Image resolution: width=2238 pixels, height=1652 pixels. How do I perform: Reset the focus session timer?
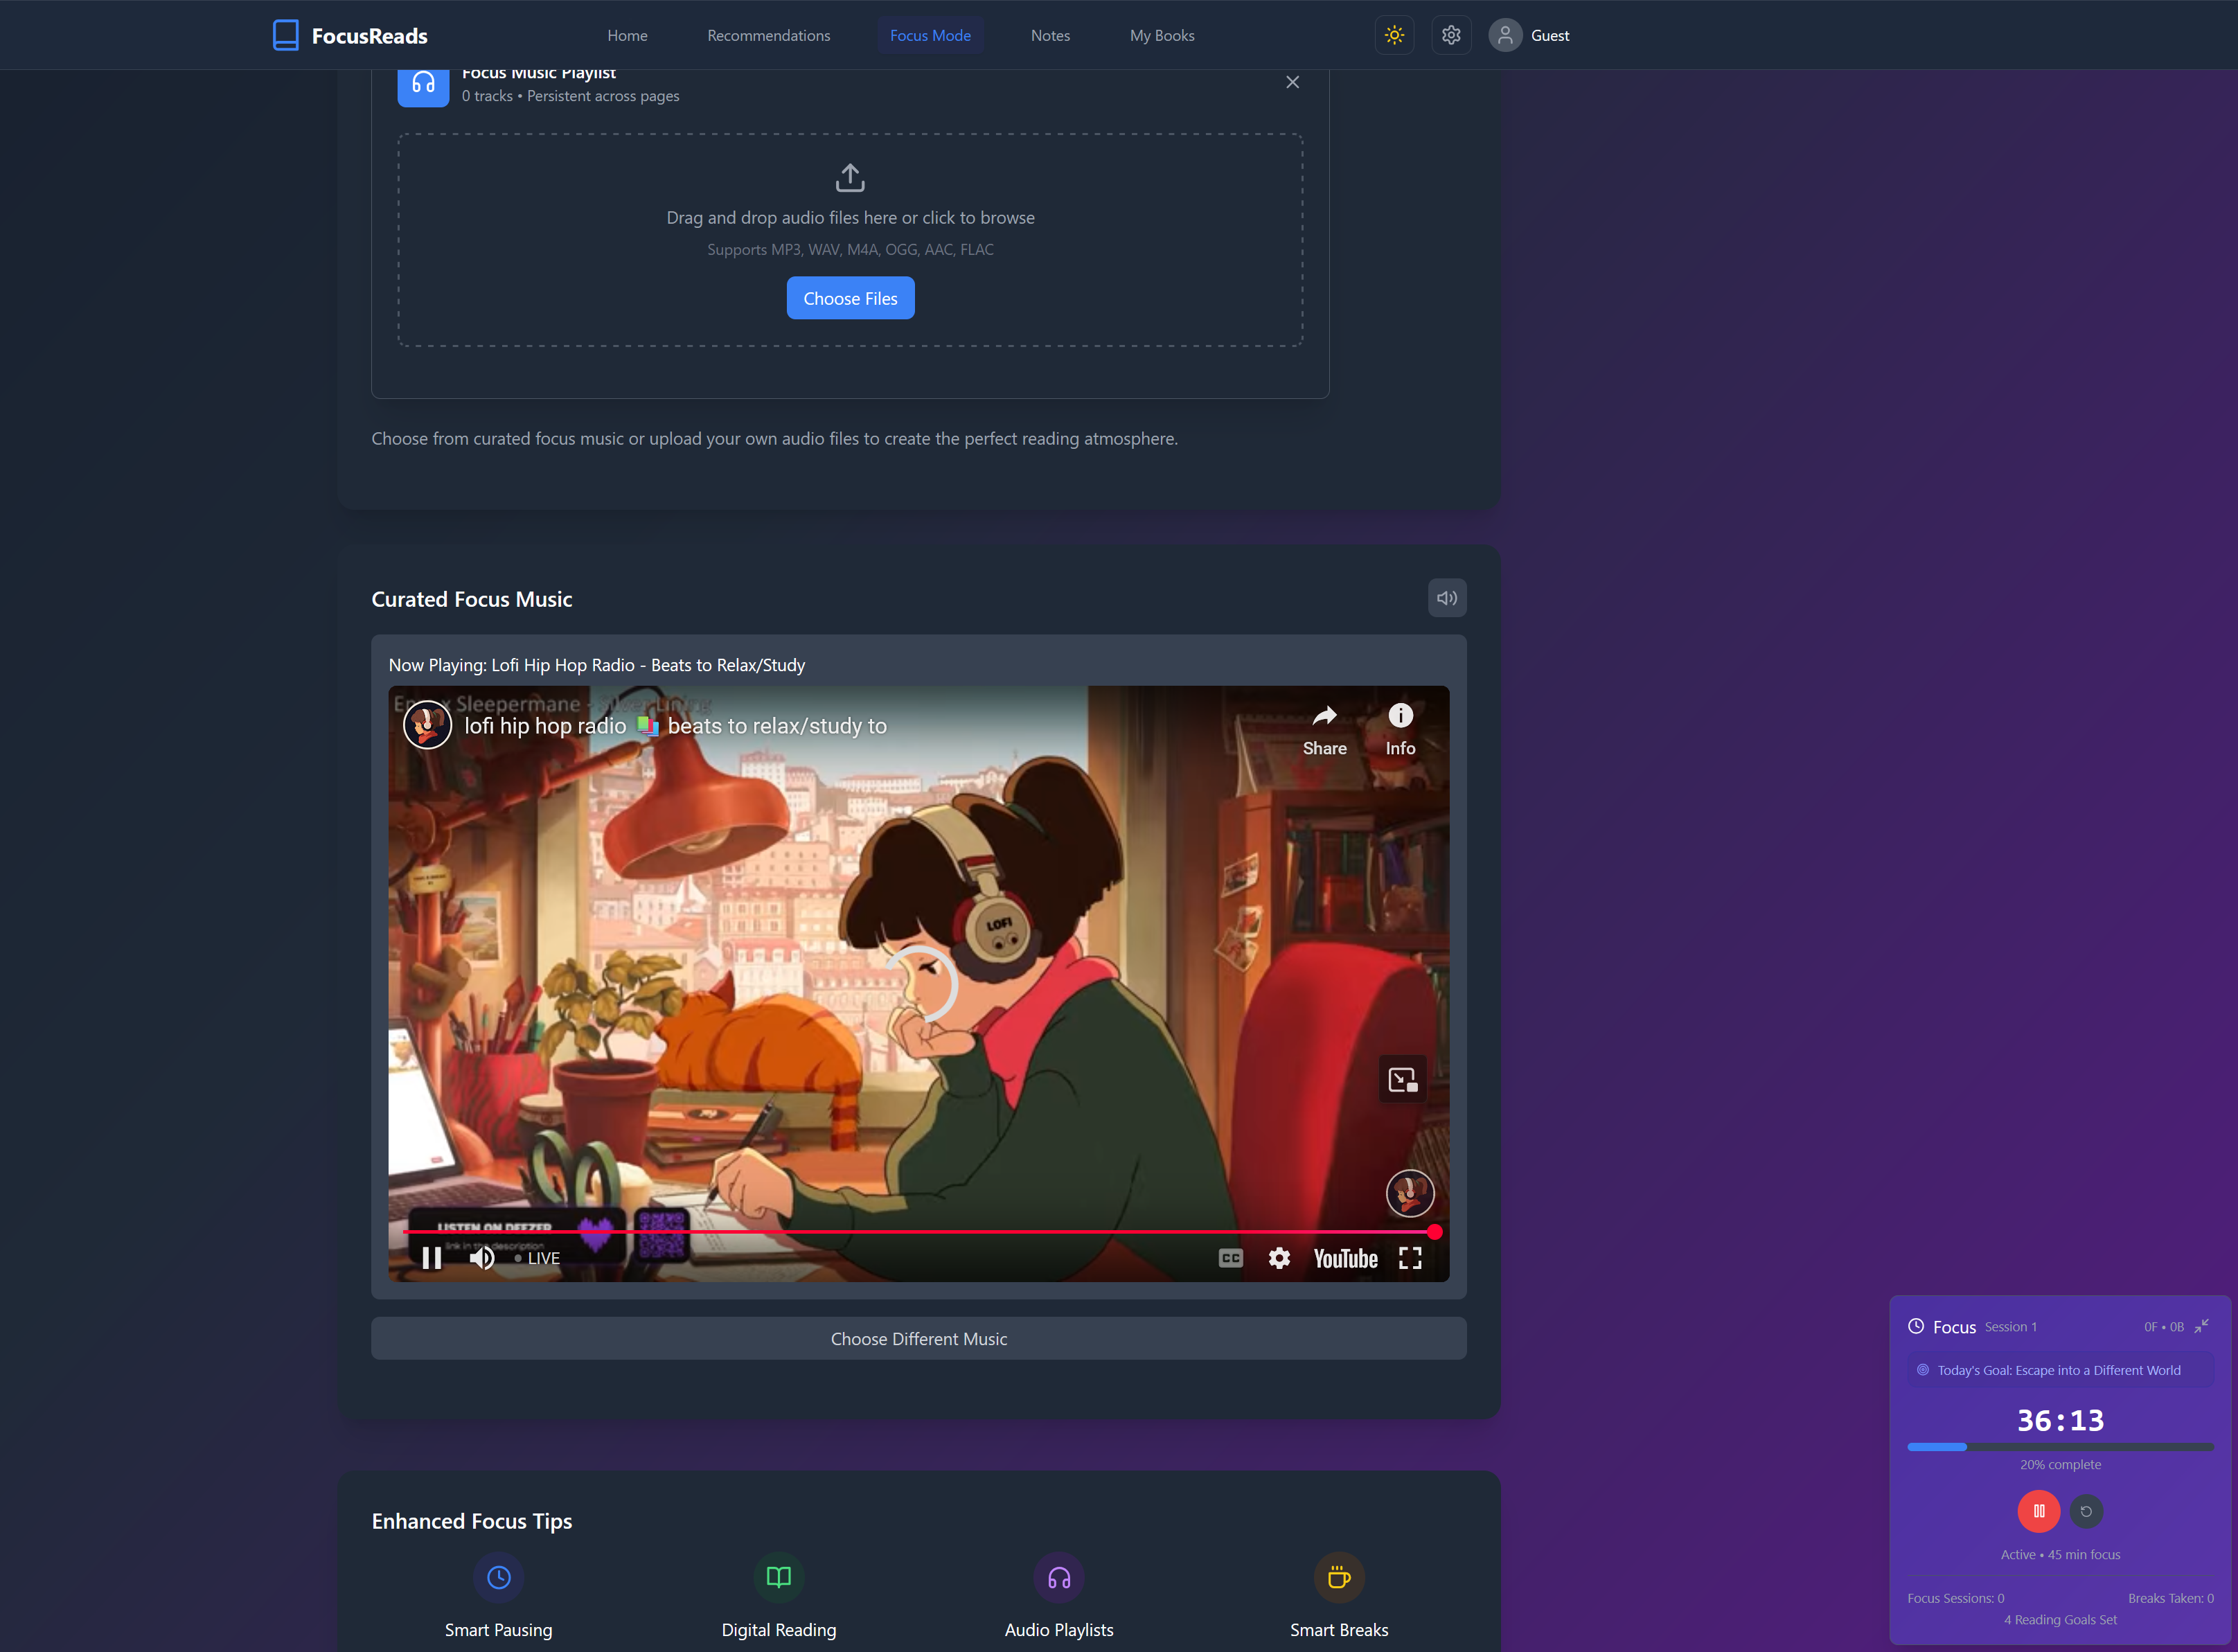(x=2086, y=1511)
